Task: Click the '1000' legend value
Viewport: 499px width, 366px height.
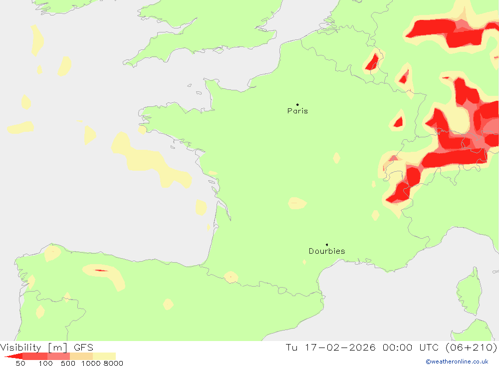Action: point(91,364)
